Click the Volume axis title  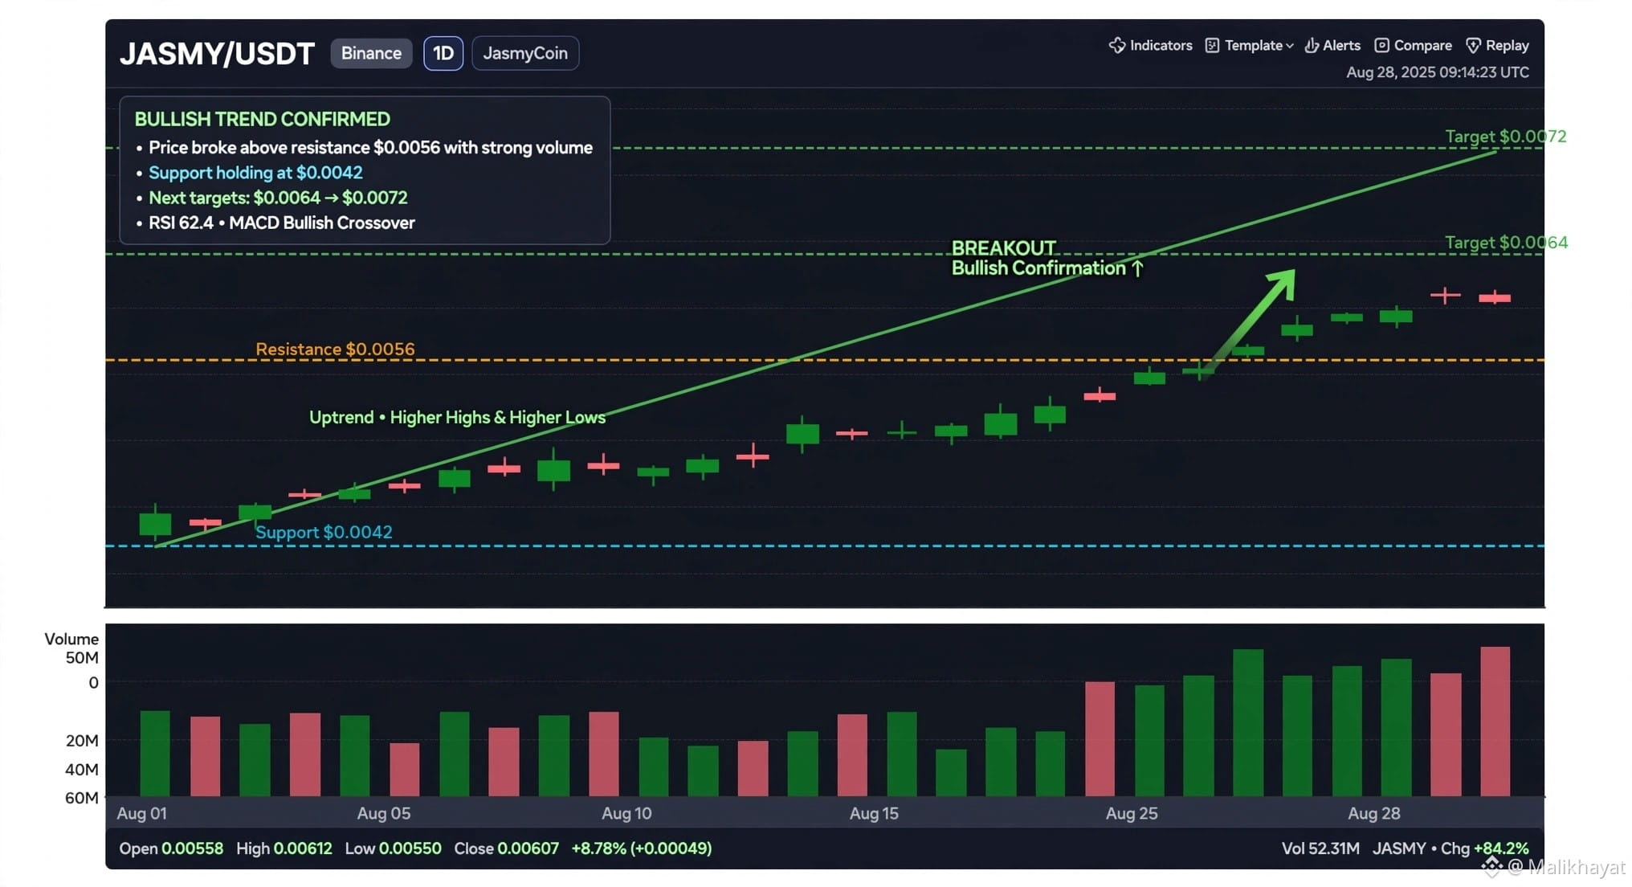[x=71, y=639]
